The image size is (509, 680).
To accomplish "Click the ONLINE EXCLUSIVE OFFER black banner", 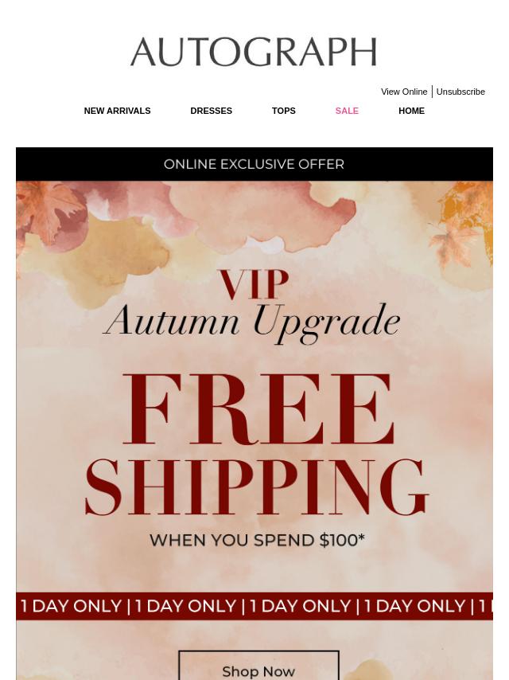I will click(254, 164).
